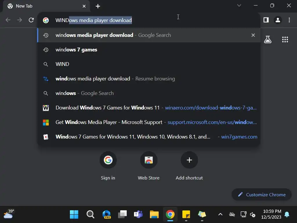
Task: Click the Chrome taskbar icon
Action: tap(170, 215)
